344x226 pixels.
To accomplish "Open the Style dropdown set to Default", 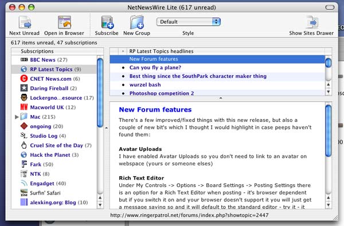I will (x=189, y=22).
